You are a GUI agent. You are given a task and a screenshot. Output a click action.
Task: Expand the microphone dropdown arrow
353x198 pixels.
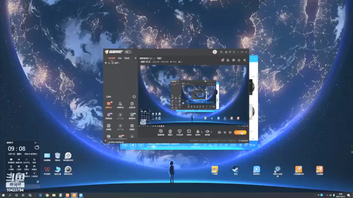(202, 132)
